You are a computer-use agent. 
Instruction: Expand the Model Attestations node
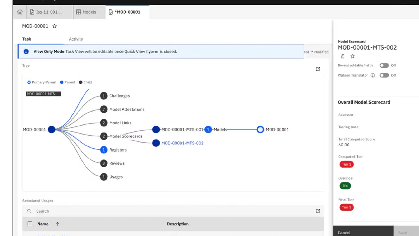(x=104, y=109)
